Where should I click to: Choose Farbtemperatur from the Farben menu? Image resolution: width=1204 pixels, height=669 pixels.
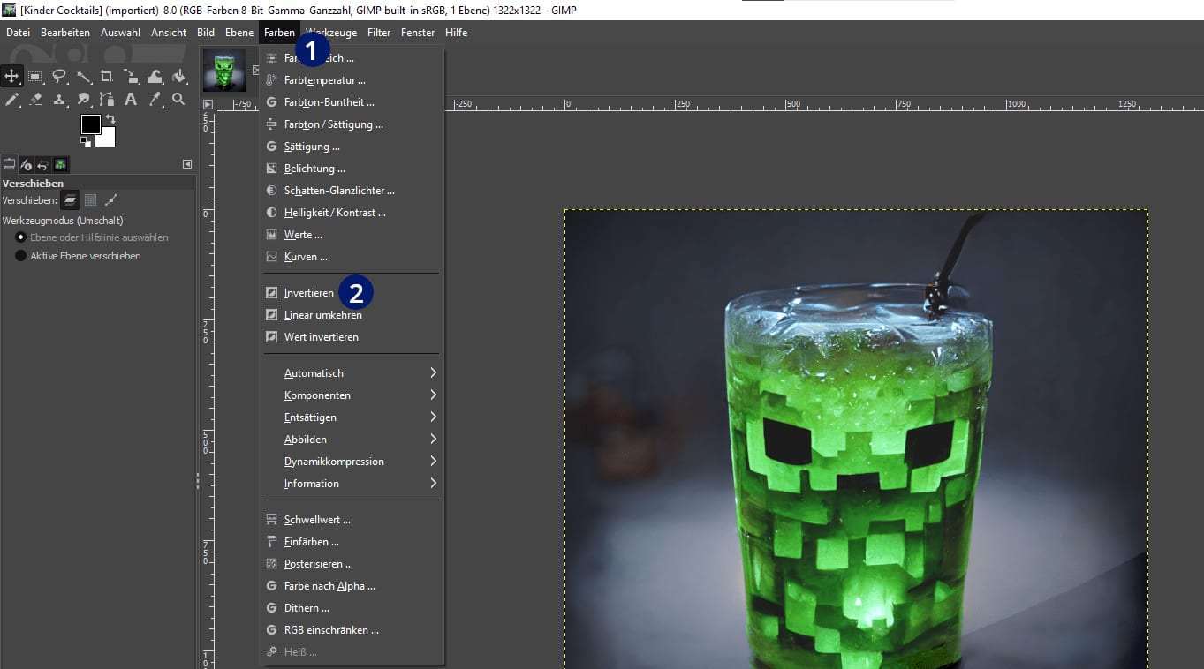[x=352, y=80]
